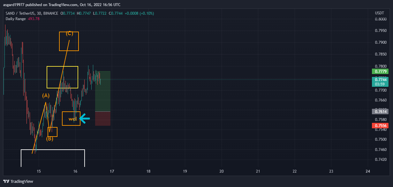The image size is (393, 187).
Task: Click the 0.7950 price axis label
Action: click(381, 31)
